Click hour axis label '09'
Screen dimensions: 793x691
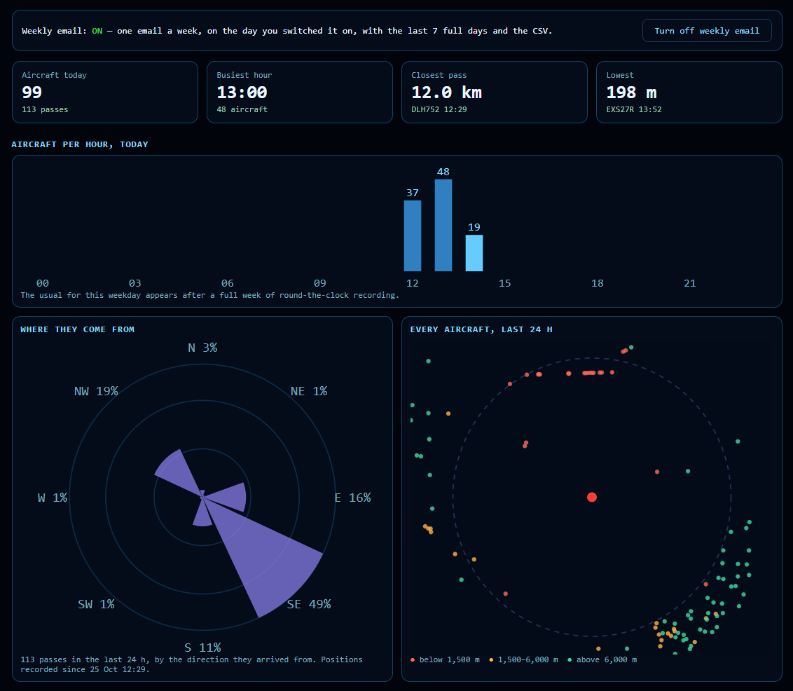(x=320, y=283)
